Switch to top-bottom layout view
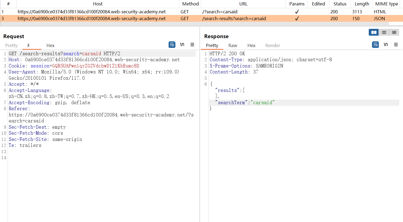The image size is (403, 222). 384,32
